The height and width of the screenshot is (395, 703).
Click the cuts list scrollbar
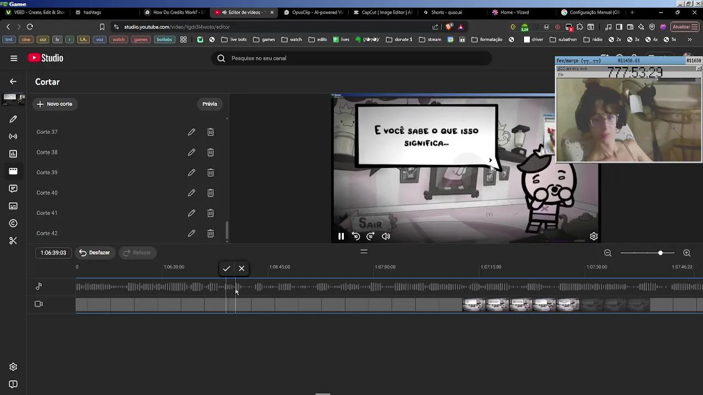click(x=227, y=230)
